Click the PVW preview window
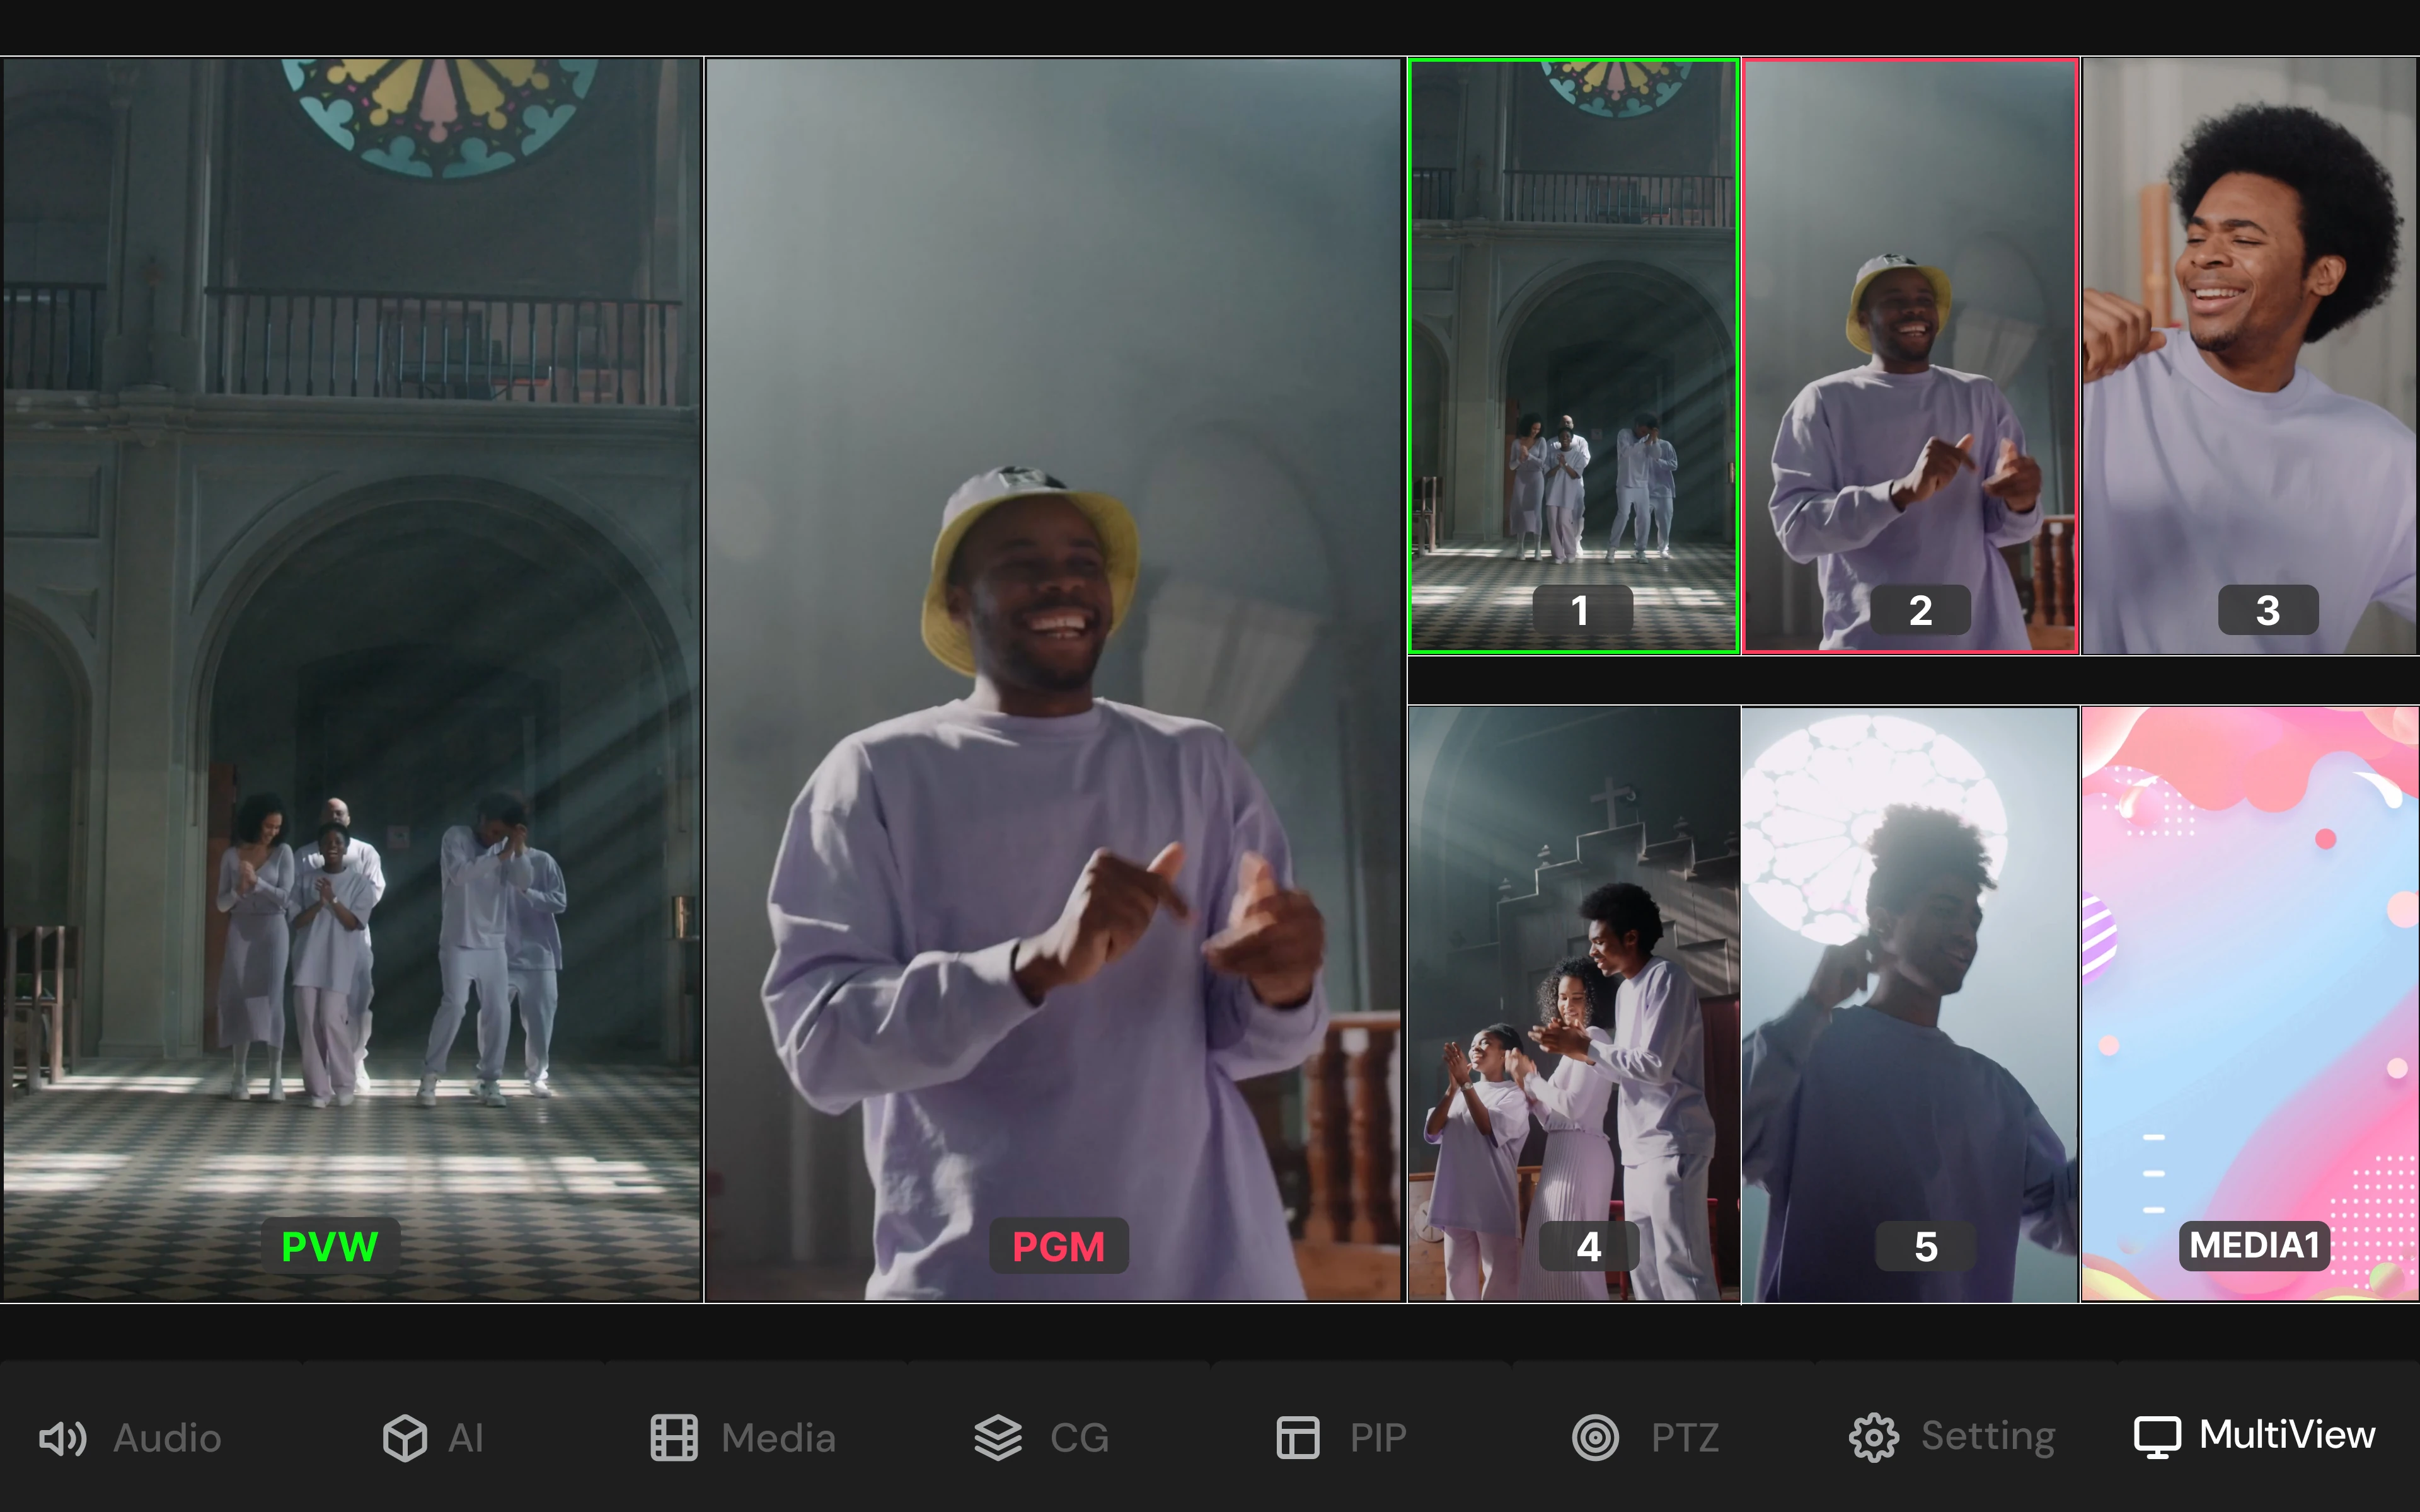The width and height of the screenshot is (2420, 1512). point(352,680)
